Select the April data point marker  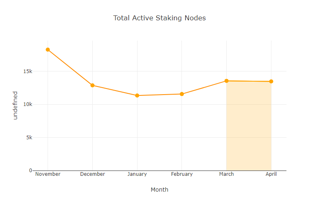[271, 82]
